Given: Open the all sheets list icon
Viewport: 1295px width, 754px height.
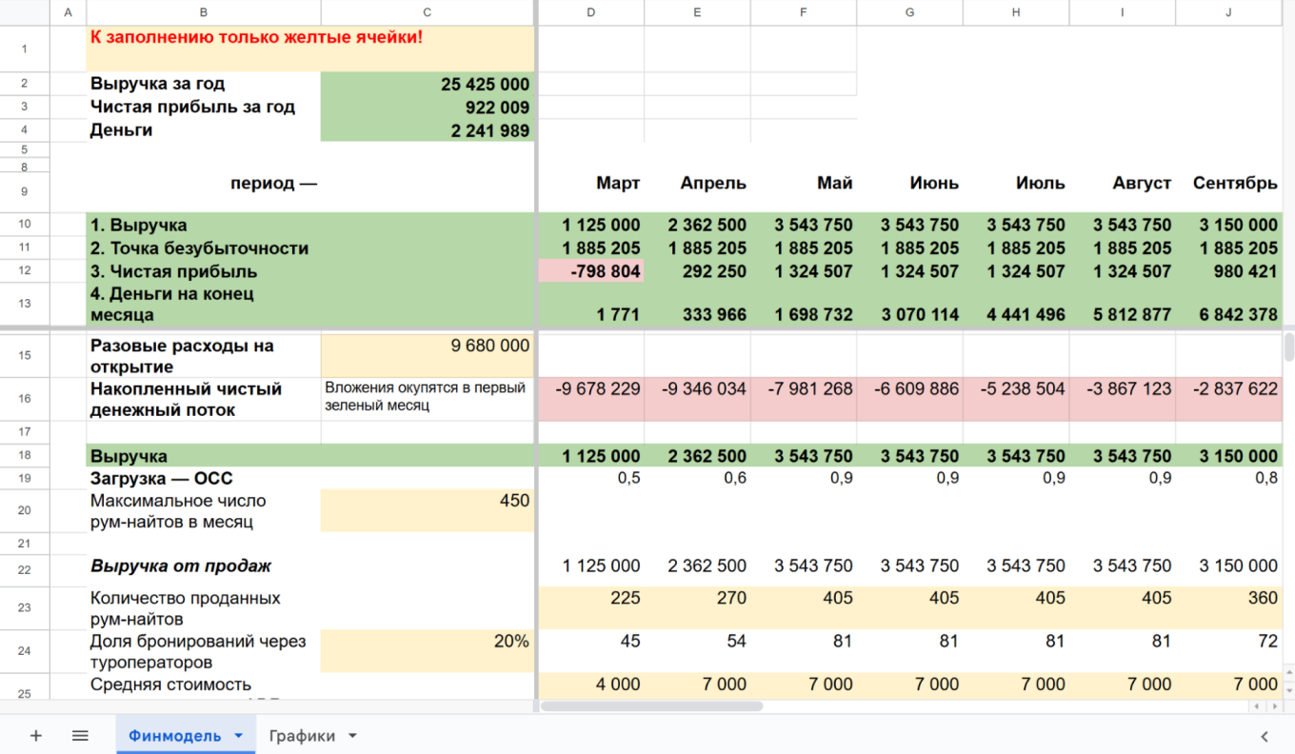Looking at the screenshot, I should point(80,736).
